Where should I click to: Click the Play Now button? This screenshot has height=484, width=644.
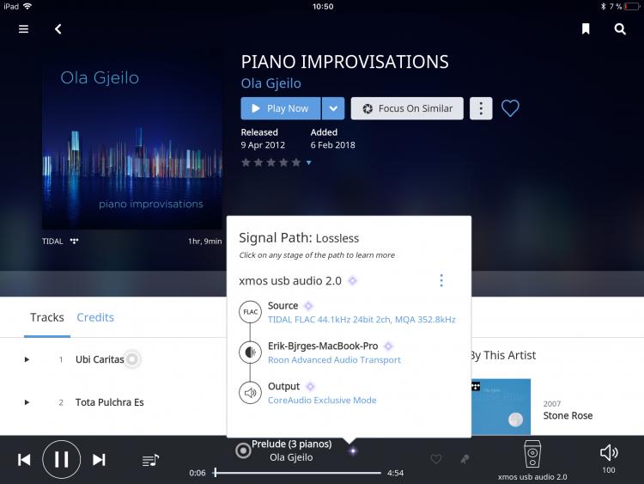click(x=281, y=108)
